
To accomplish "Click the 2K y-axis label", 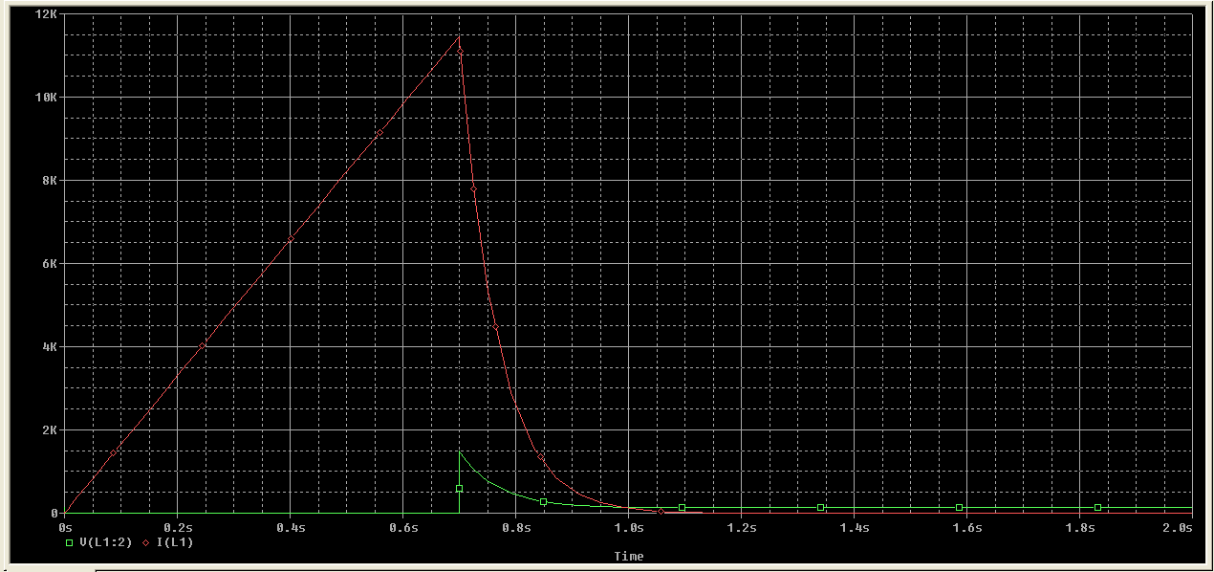I will [49, 430].
